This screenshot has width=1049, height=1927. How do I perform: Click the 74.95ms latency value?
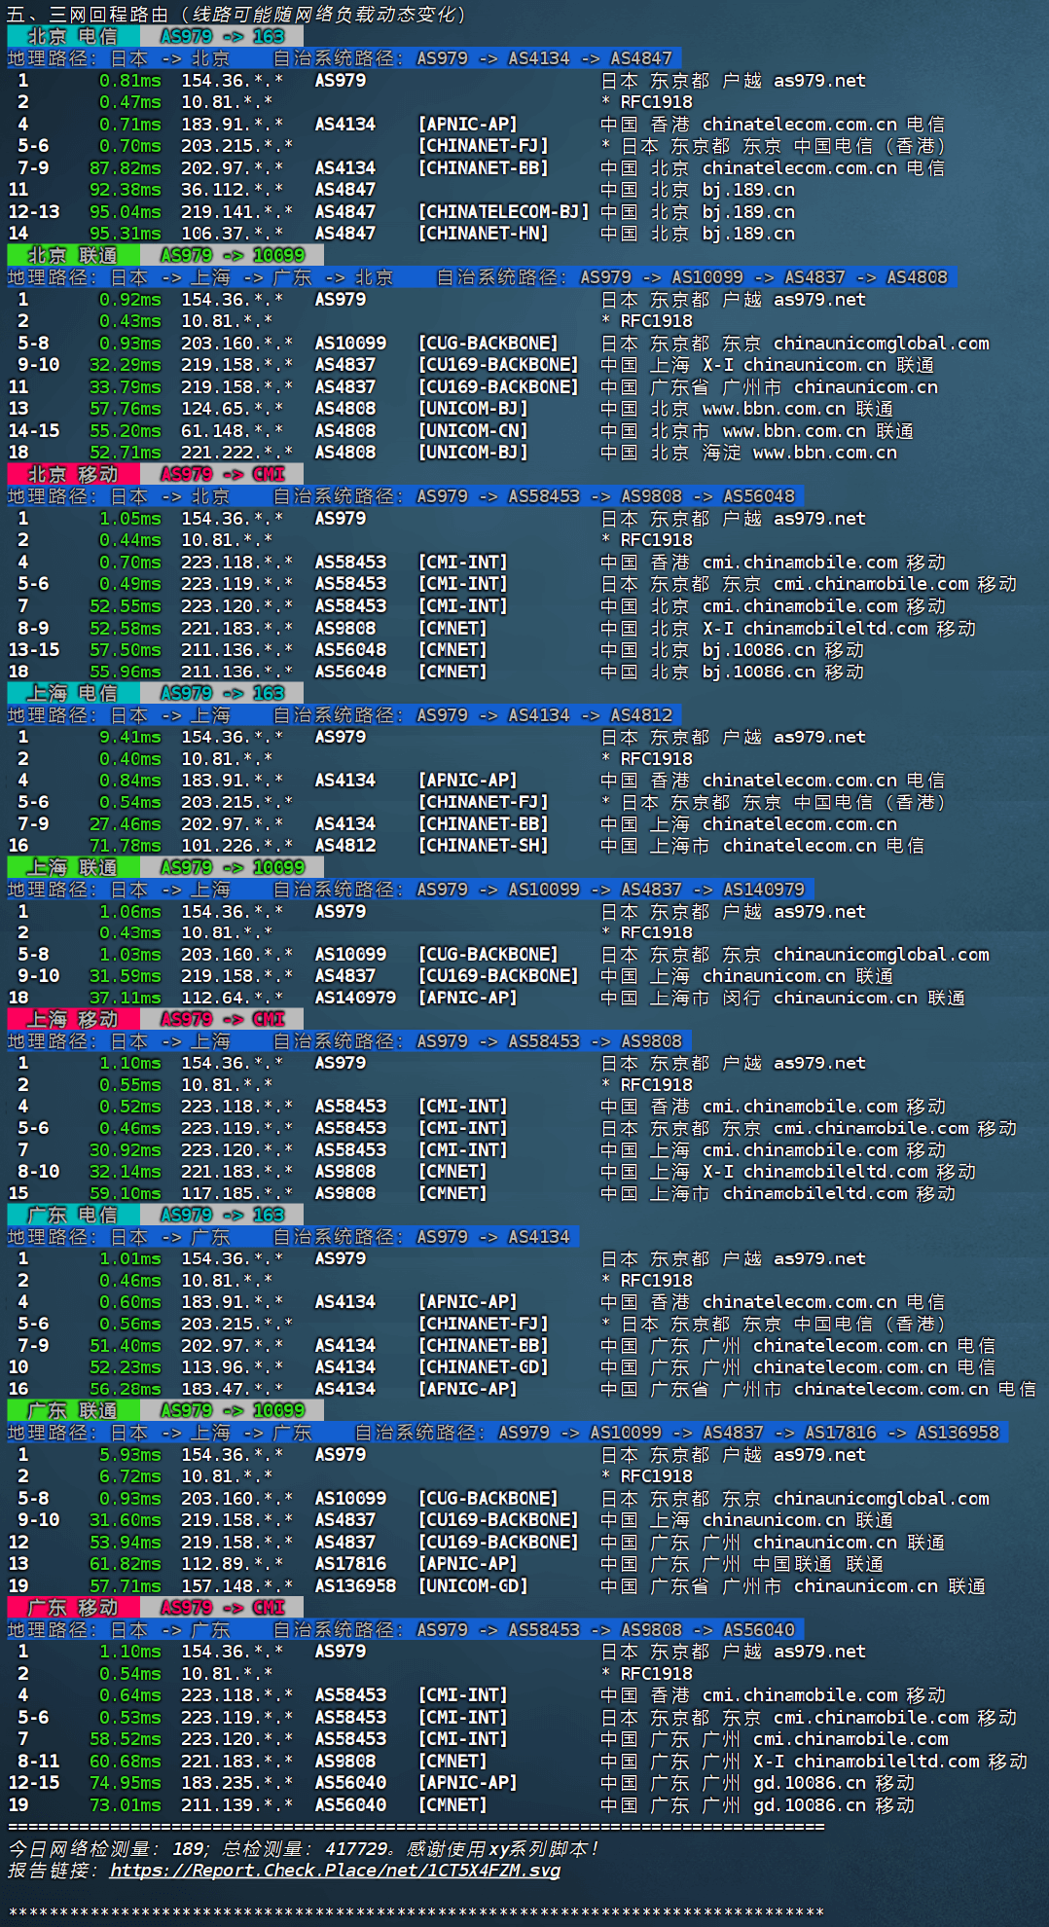tap(126, 1783)
